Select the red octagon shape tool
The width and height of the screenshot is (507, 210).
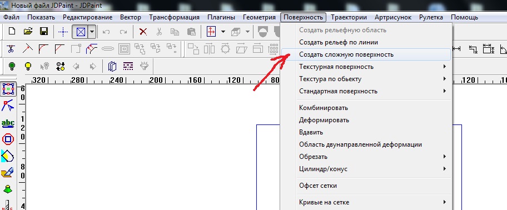tap(8, 139)
